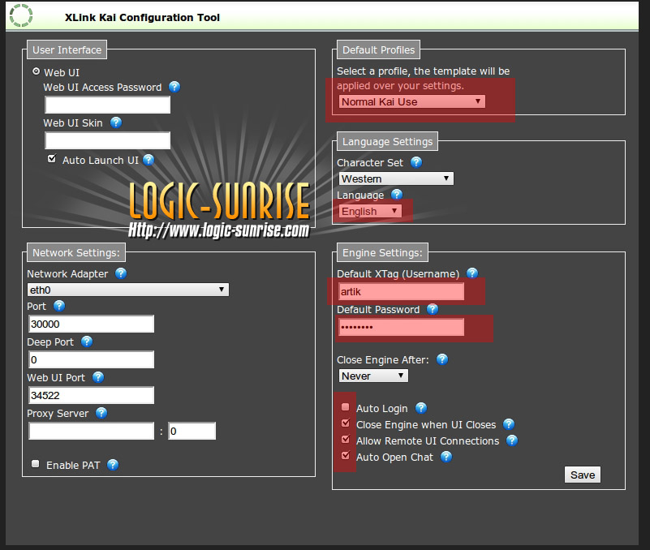Click the XLink Kai Configuration Tool title

click(142, 17)
